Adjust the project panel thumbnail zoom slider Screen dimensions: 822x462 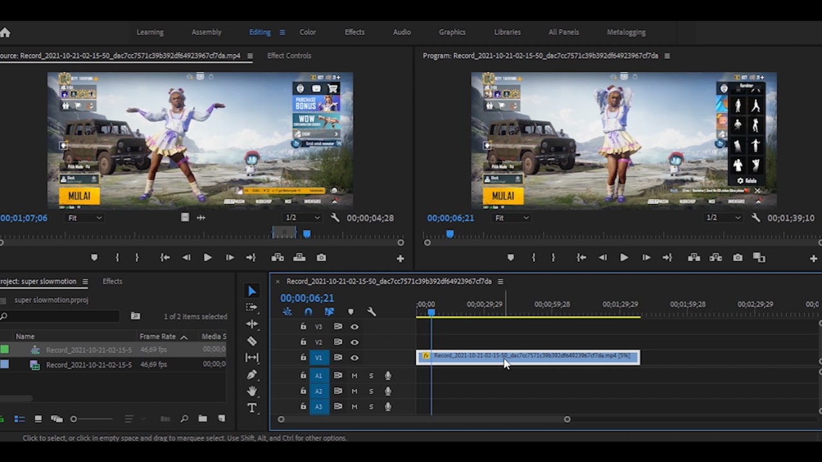point(74,419)
